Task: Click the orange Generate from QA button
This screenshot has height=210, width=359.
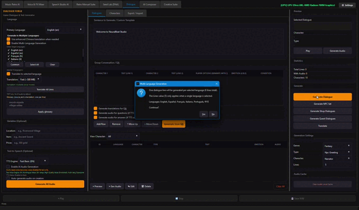Action: [174, 124]
